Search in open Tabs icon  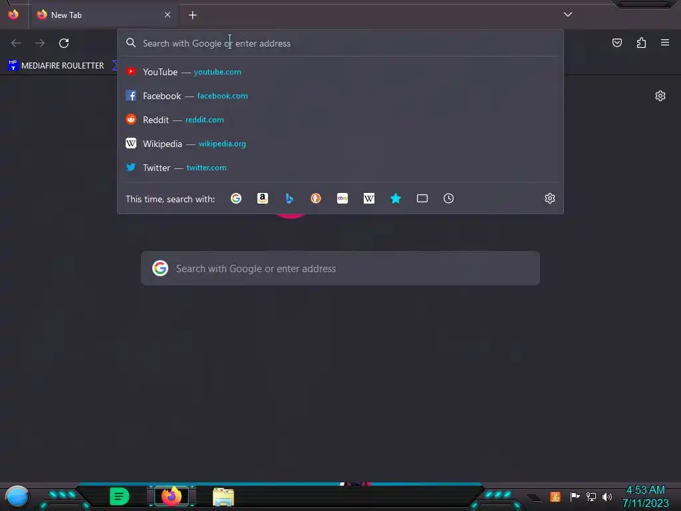tap(422, 198)
